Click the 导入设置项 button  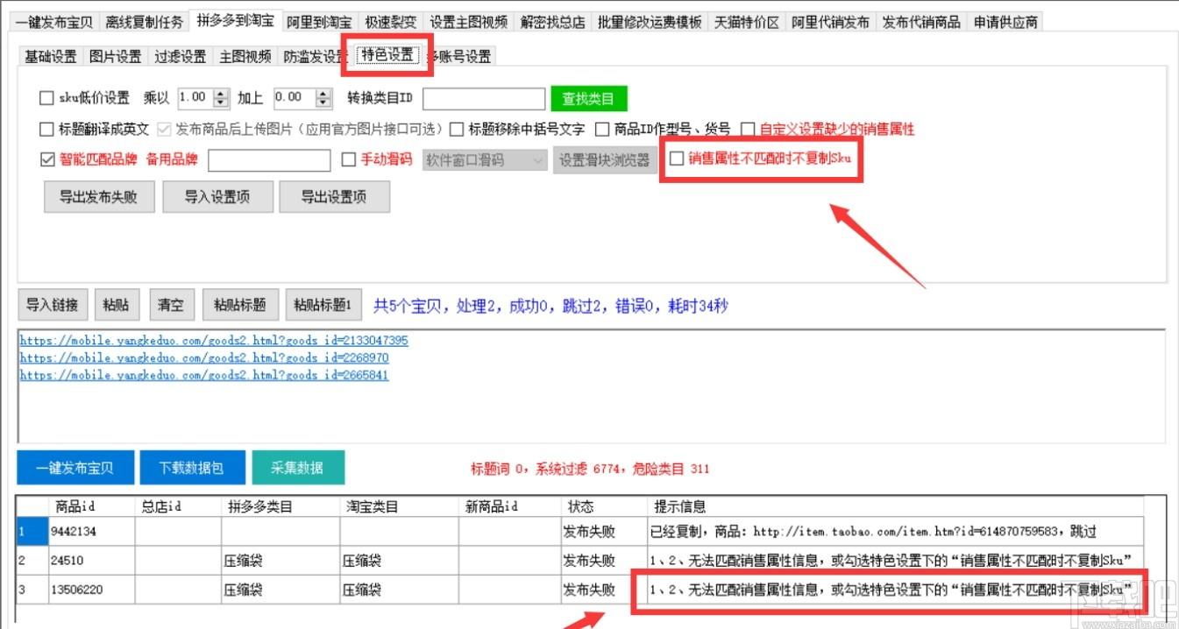(x=217, y=197)
